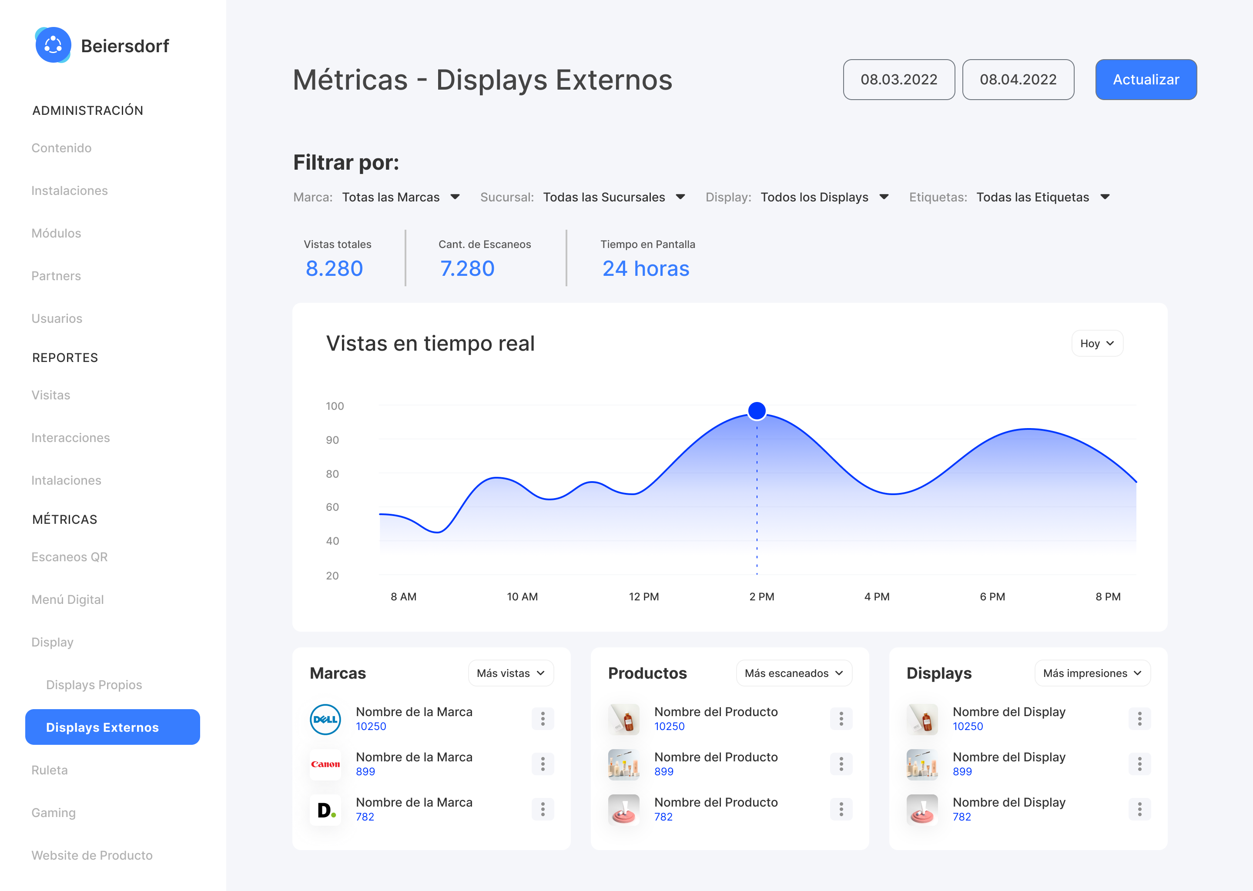Screen dimensions: 1253x891
Task: Click the Actualizar button
Action: pos(1146,80)
